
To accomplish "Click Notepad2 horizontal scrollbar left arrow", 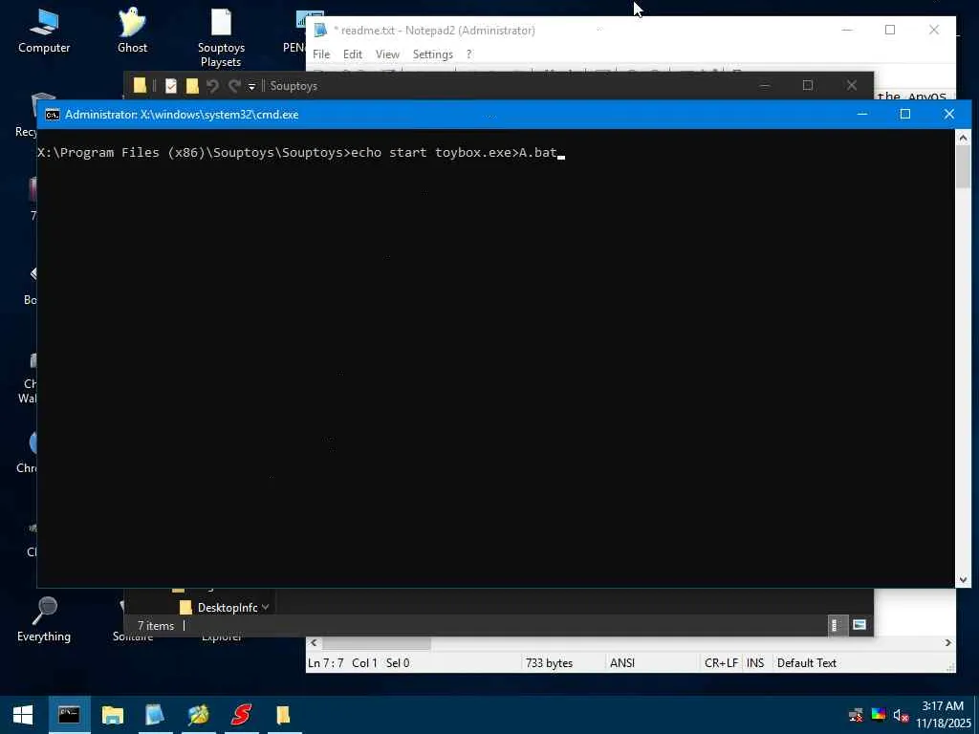I will click(314, 642).
